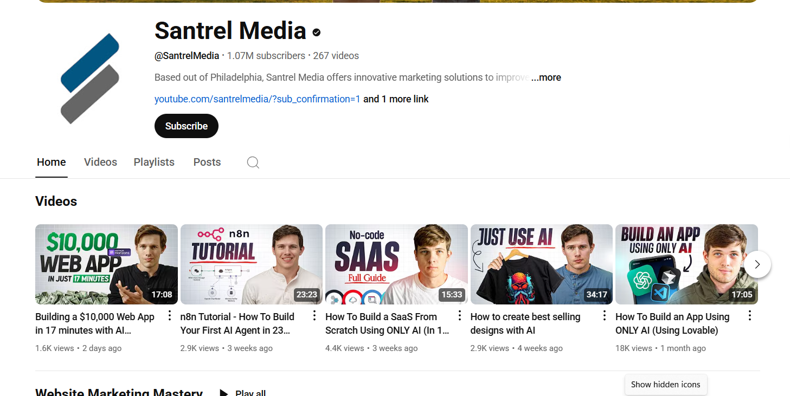Click the Play all triangle icon
Viewport: 790px width, 396px height.
click(223, 392)
